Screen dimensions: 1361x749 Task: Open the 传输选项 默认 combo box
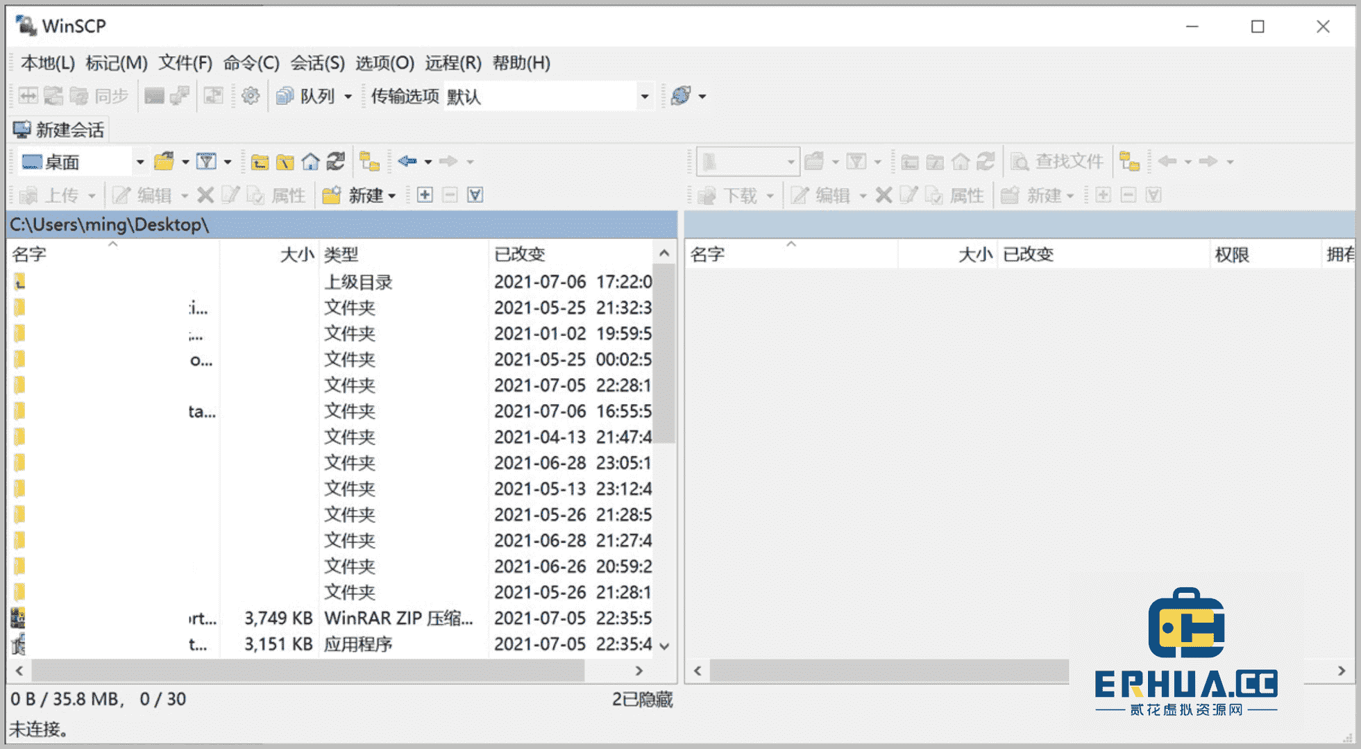click(x=548, y=96)
